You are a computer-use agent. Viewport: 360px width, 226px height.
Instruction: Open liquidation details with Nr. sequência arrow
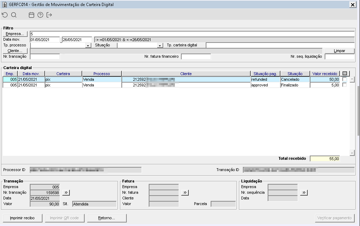click(x=304, y=192)
